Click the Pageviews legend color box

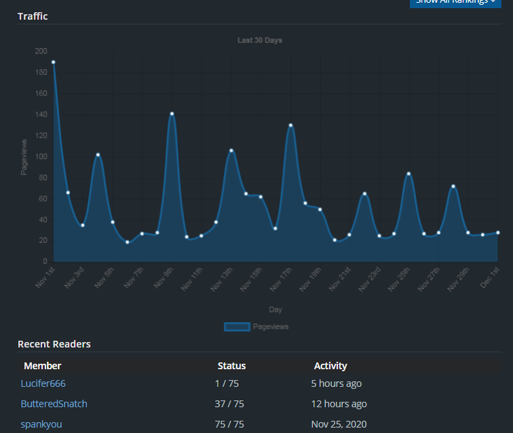(237, 326)
